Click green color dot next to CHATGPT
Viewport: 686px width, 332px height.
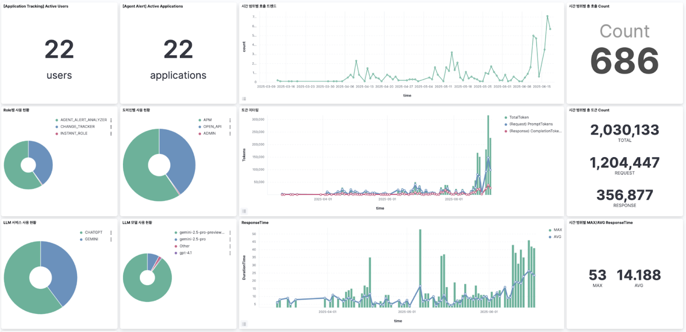[81, 232]
